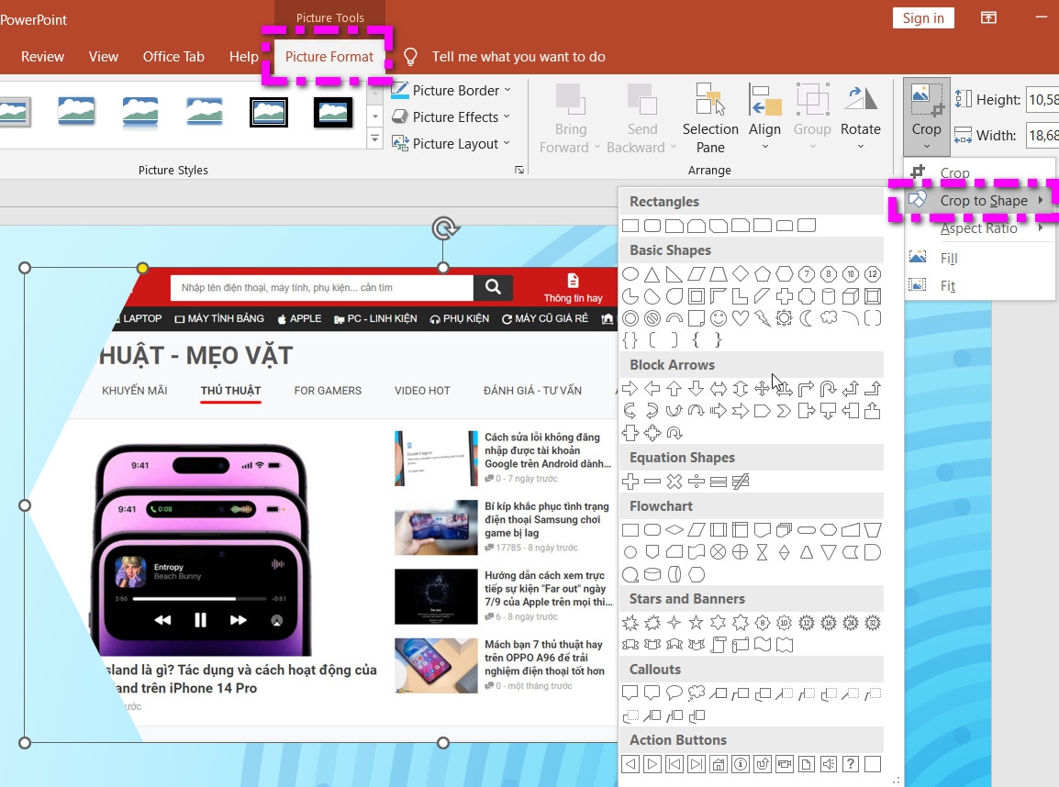Click the Sign in button
This screenshot has height=787, width=1059.
(922, 17)
